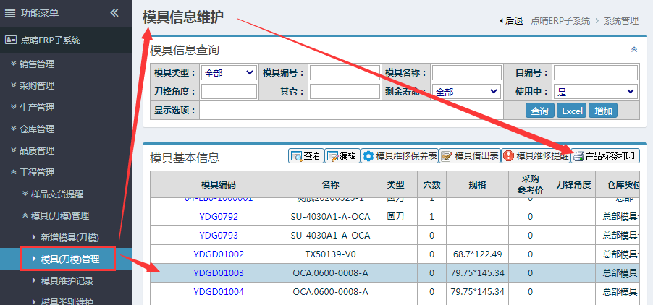Open mold link YDGD01003

219,272
